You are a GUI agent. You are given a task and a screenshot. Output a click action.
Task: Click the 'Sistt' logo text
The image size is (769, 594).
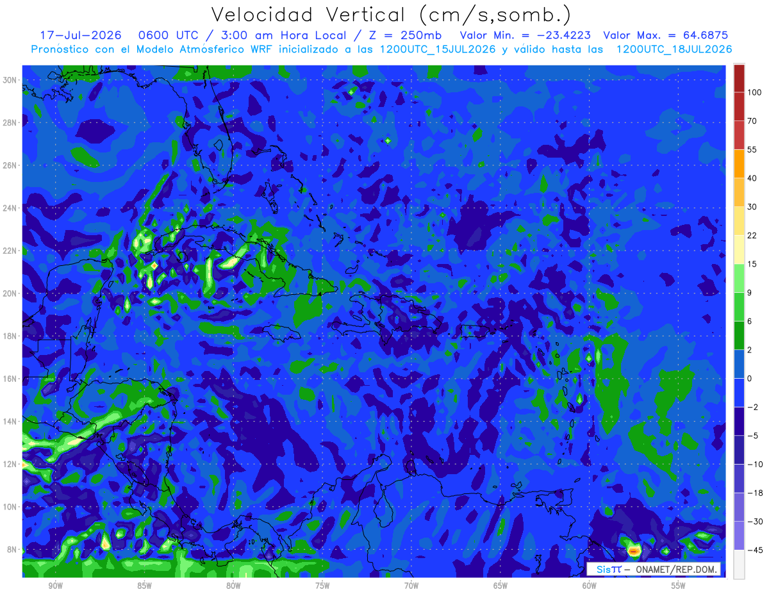pos(608,569)
